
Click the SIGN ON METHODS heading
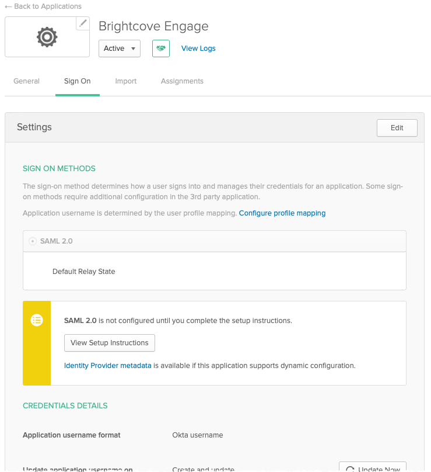tap(59, 169)
